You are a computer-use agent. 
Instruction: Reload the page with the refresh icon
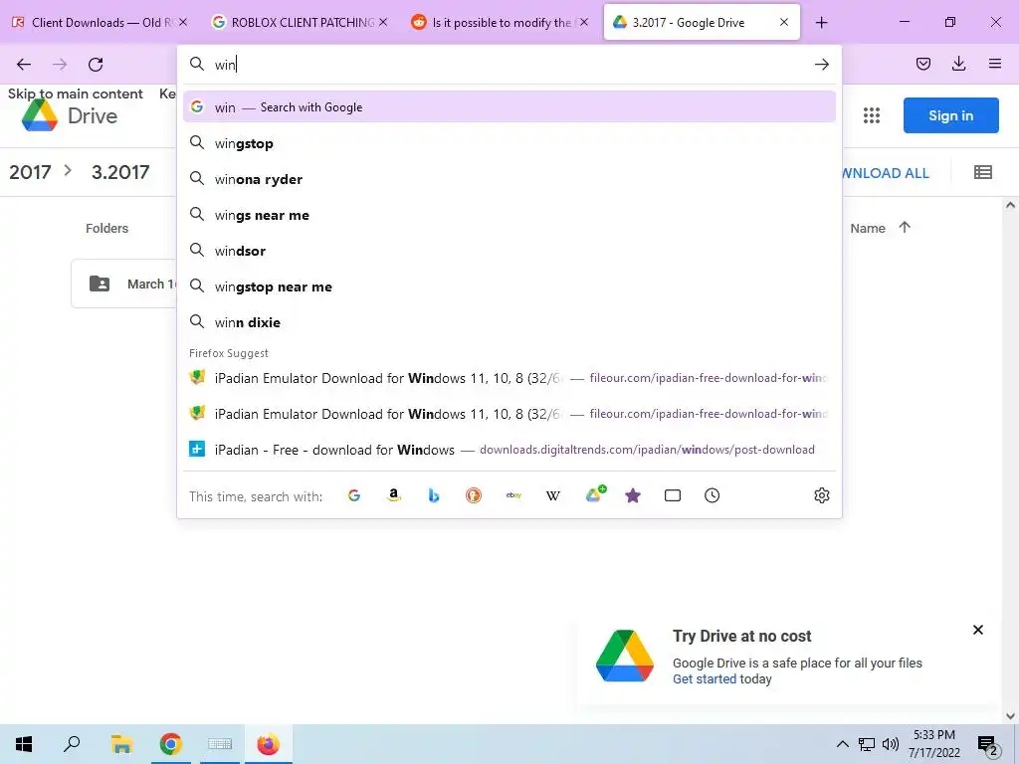[96, 65]
